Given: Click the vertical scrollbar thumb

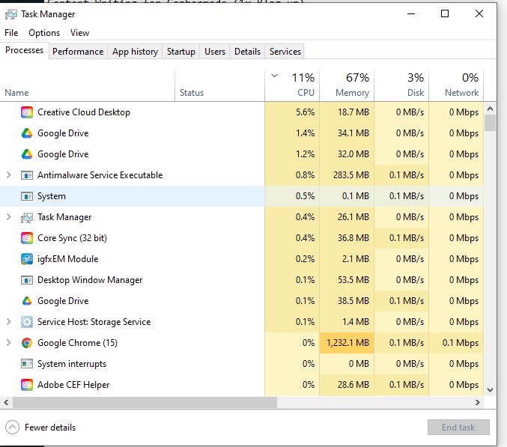Looking at the screenshot, I should (491, 123).
